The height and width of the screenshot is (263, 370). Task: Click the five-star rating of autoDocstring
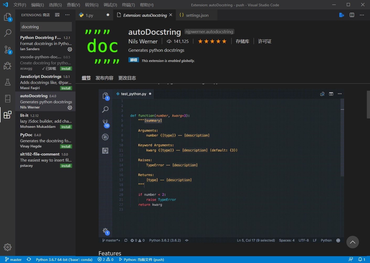tap(212, 41)
